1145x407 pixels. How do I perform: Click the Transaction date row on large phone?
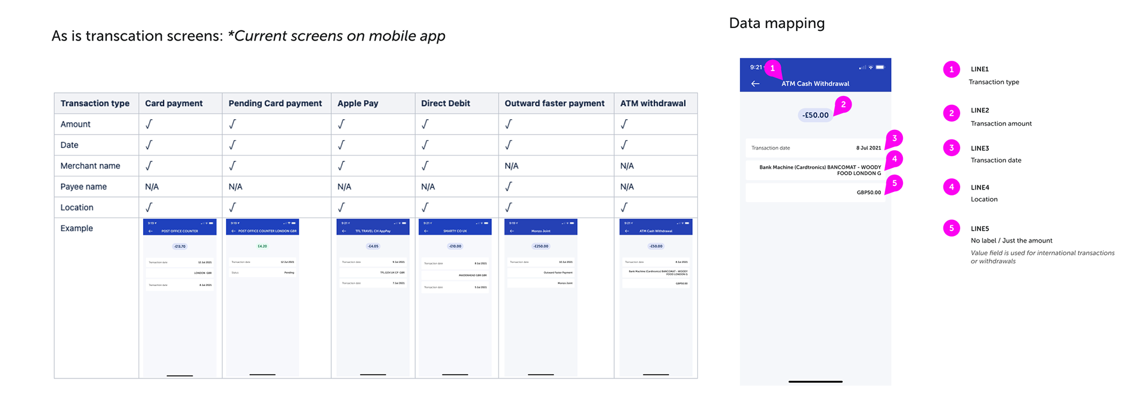click(x=816, y=148)
